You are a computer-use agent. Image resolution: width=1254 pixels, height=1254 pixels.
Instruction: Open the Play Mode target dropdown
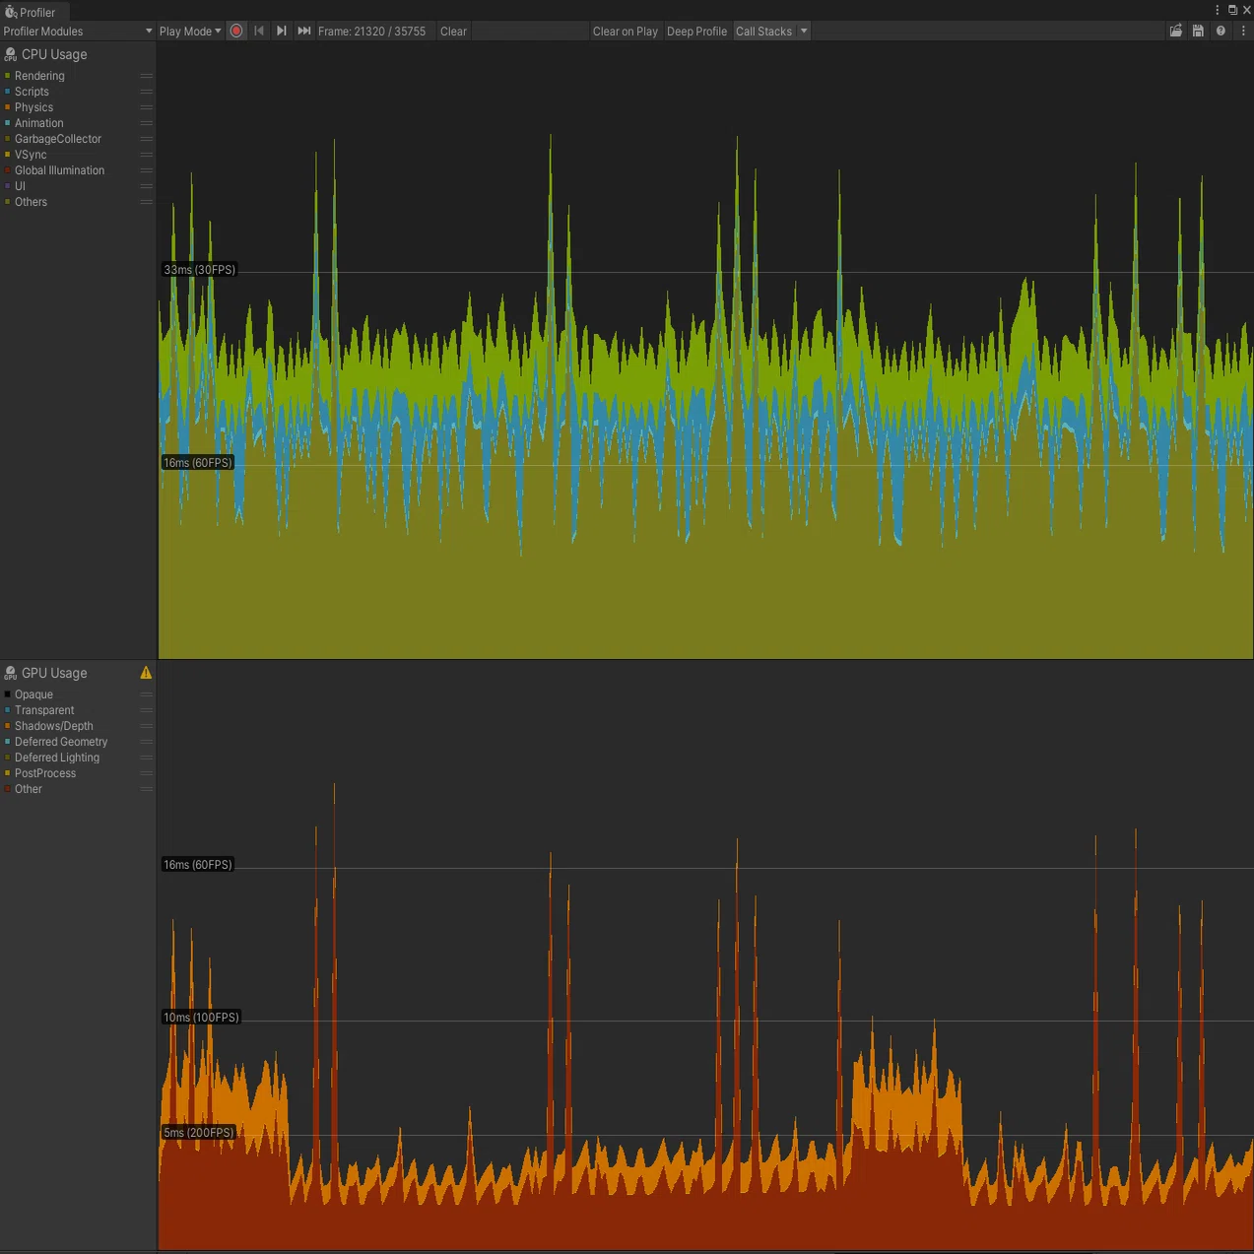point(190,31)
